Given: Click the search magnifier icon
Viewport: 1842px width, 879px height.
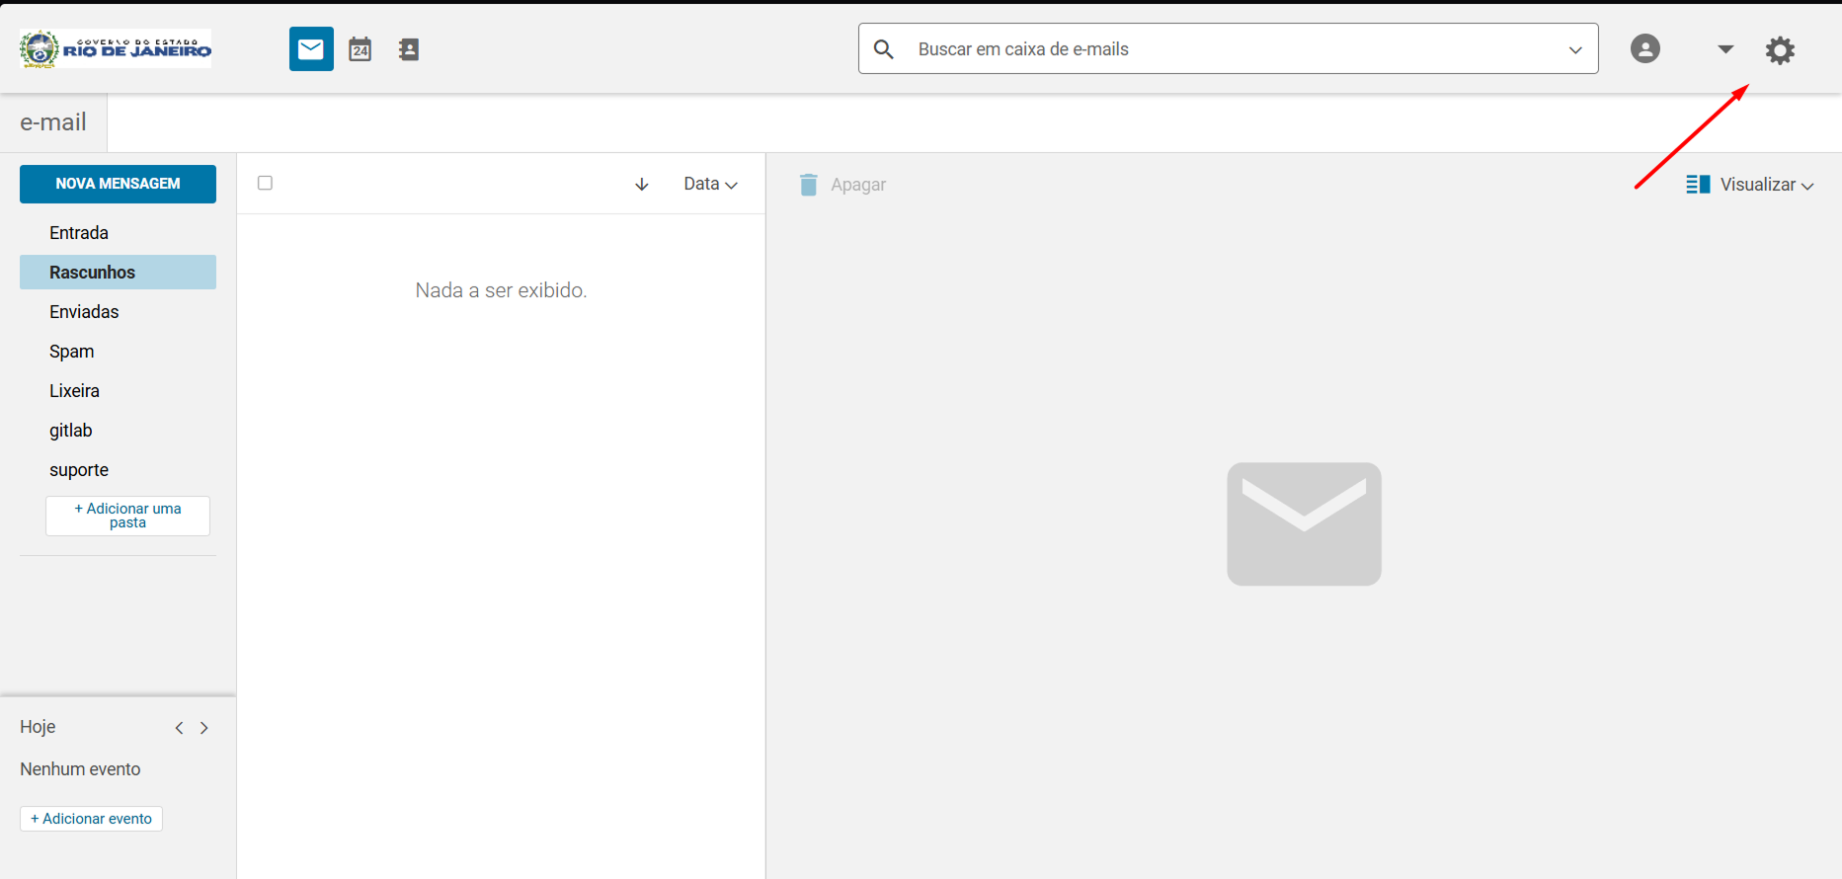Looking at the screenshot, I should pyautogui.click(x=884, y=49).
